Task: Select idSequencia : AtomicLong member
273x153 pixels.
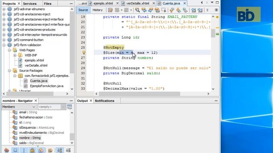Action: [37, 127]
